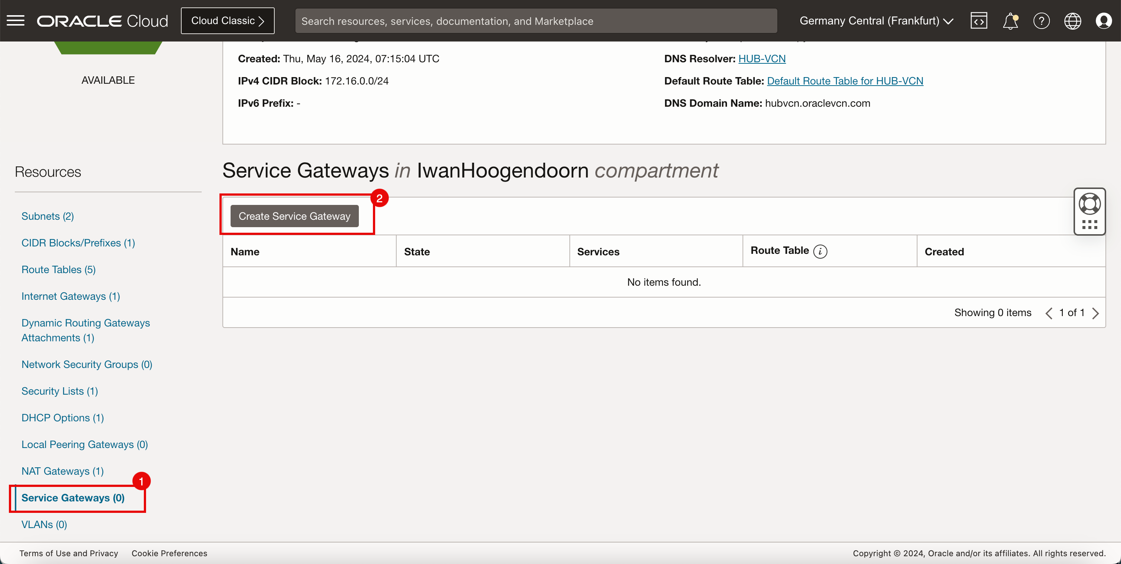1121x564 pixels.
Task: Expand Route Tables resource section
Action: [x=59, y=269]
